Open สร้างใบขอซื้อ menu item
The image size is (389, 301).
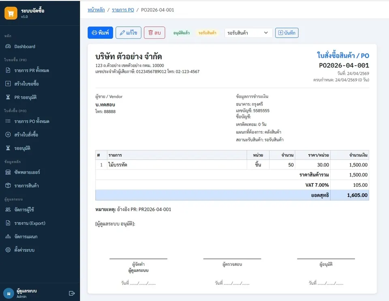(40, 84)
